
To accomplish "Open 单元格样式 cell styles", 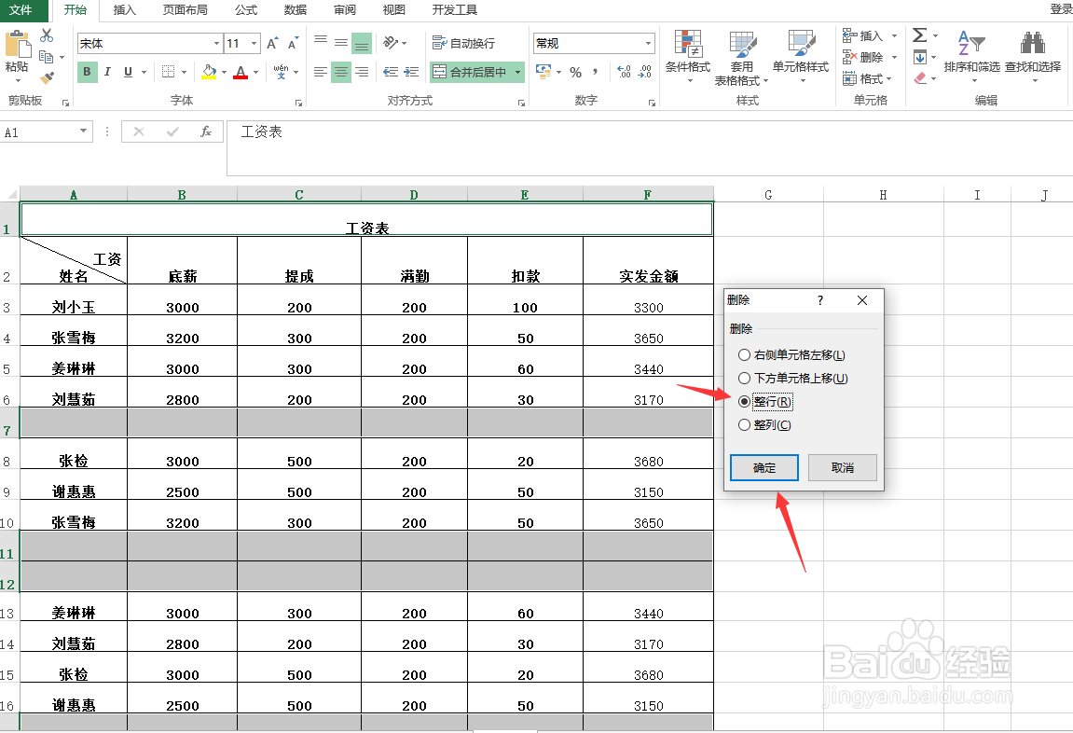I will pos(801,56).
